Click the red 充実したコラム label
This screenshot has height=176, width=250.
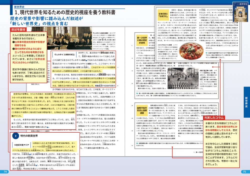coord(214,118)
